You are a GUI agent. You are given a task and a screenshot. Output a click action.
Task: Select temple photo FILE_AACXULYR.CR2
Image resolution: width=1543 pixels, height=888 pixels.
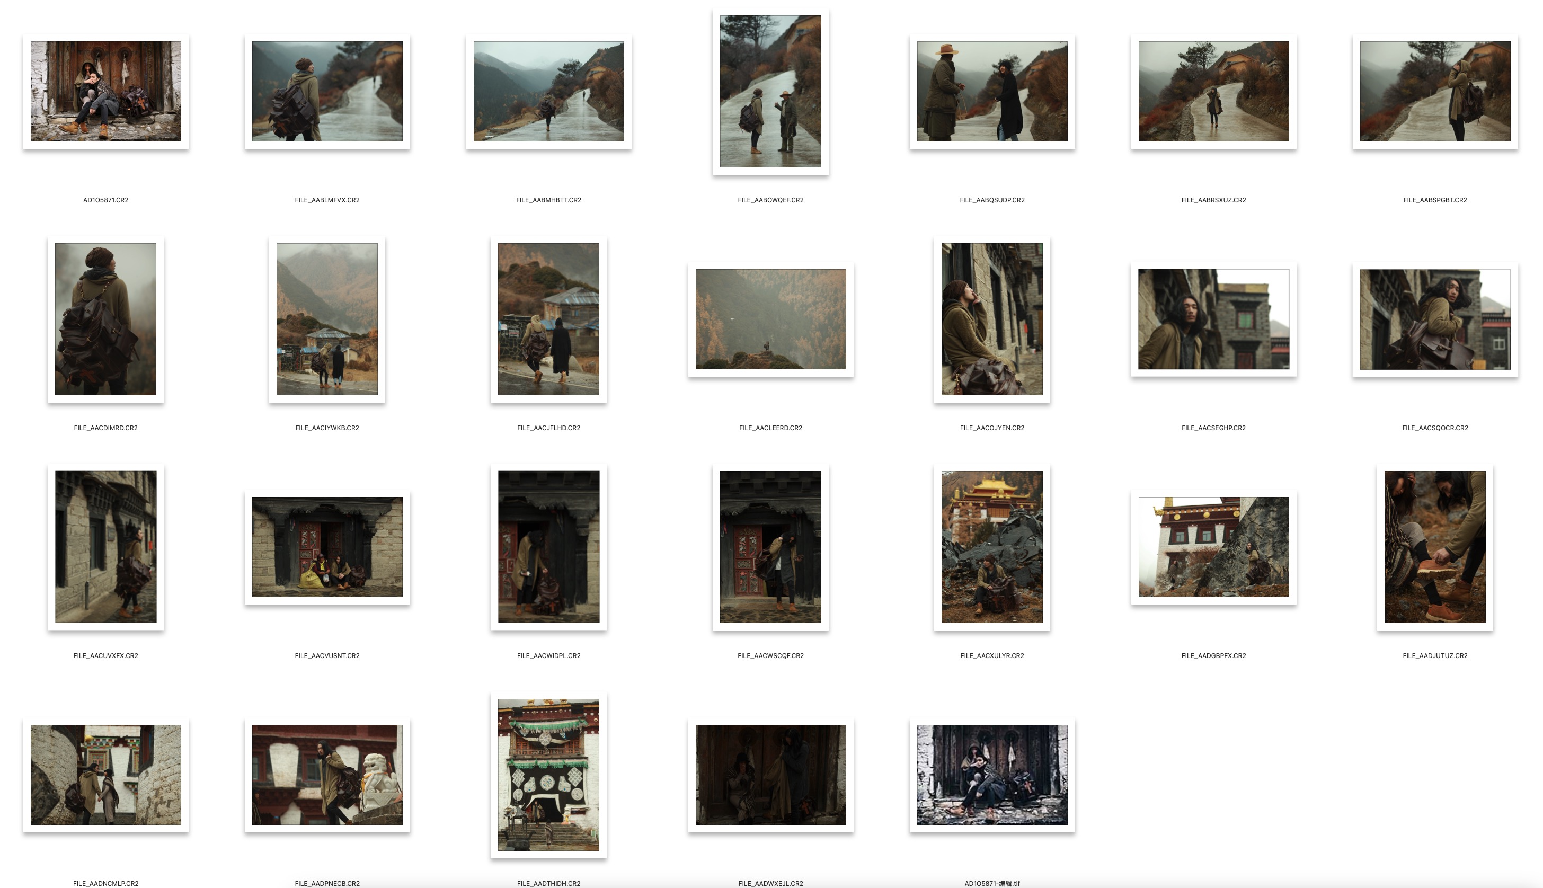(x=992, y=546)
